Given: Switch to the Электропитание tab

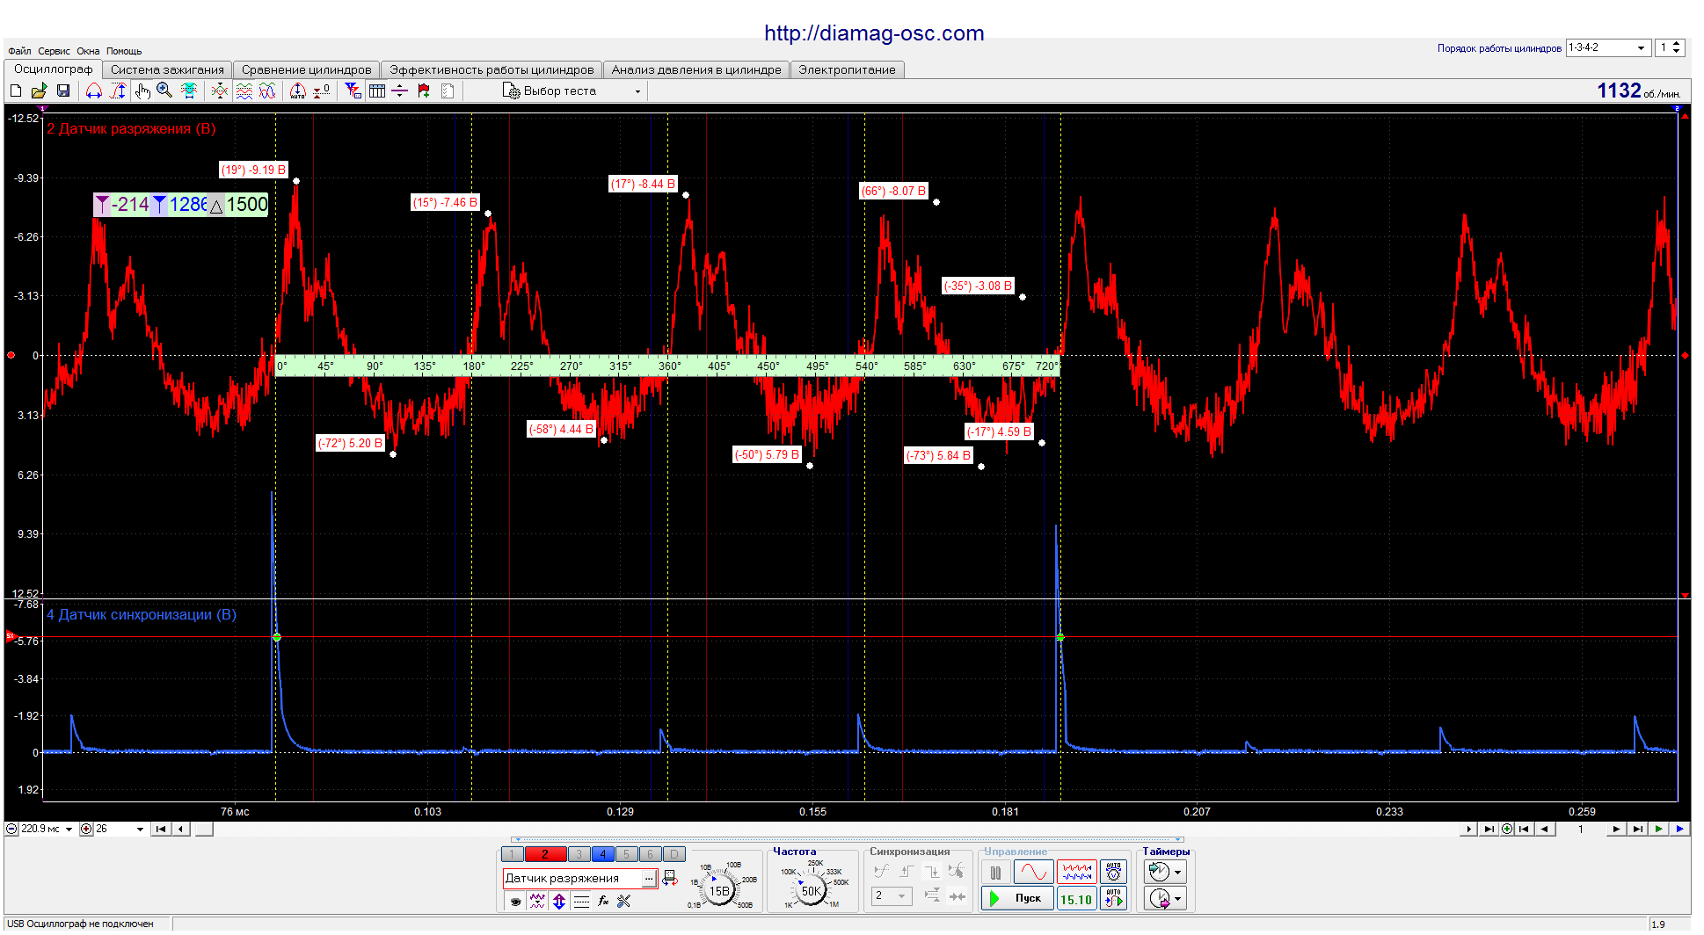Looking at the screenshot, I should (847, 69).
